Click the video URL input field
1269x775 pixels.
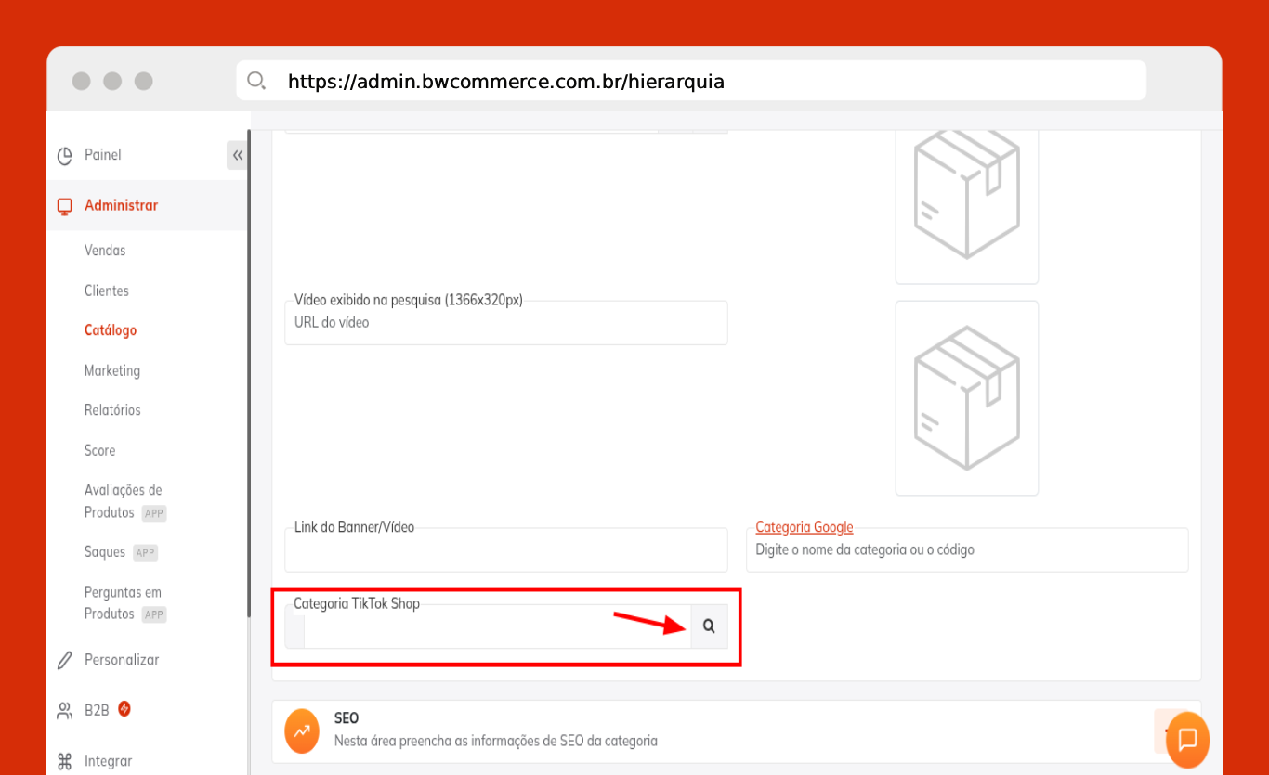[x=505, y=324]
